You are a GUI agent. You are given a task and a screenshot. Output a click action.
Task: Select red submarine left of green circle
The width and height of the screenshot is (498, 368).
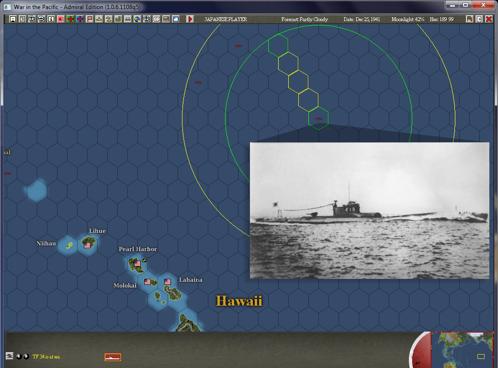pos(198,82)
